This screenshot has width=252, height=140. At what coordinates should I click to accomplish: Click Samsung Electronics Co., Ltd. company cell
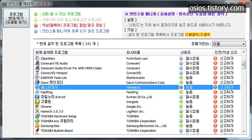147,126
